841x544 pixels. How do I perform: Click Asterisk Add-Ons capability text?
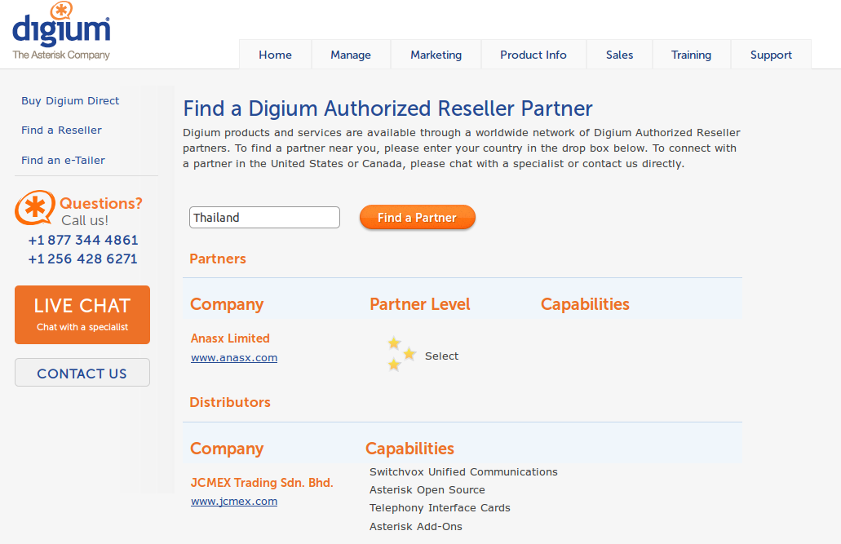(x=416, y=527)
